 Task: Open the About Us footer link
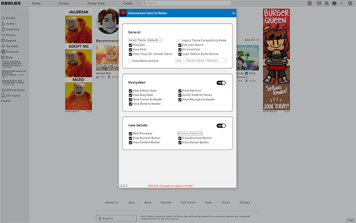click(x=111, y=202)
